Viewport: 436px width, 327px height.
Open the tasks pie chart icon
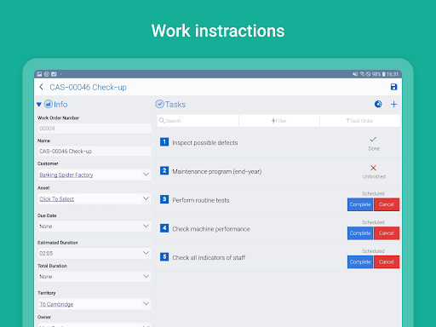click(378, 104)
